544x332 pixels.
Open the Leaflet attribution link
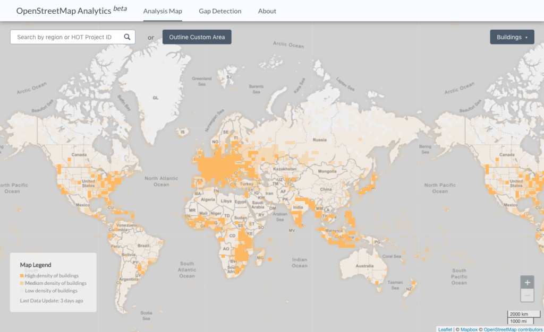(x=445, y=329)
